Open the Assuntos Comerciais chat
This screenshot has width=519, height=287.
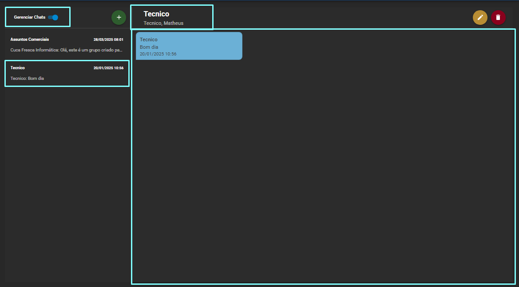coord(67,46)
